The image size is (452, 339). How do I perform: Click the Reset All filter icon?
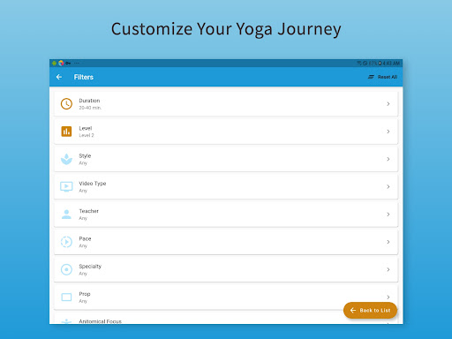[371, 77]
